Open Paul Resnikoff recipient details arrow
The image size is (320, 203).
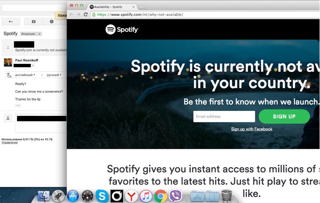(x=33, y=66)
